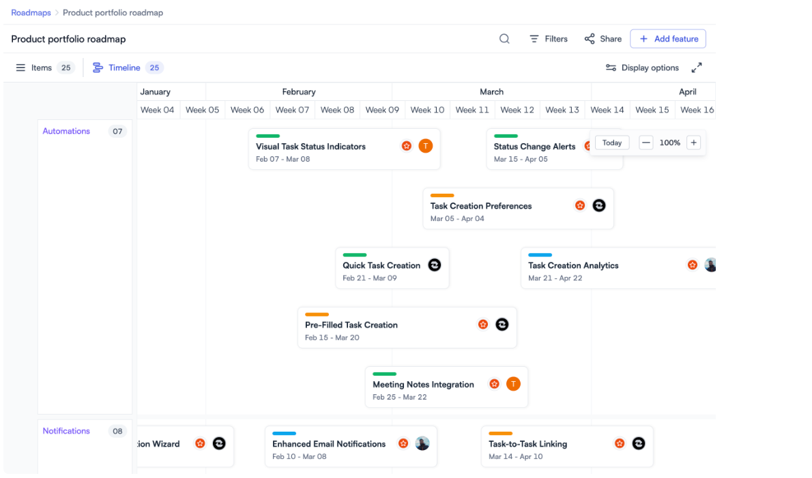This screenshot has height=478, width=812.
Task: Click 'Feb 07 - Mar 08' date range
Action: [x=282, y=160]
